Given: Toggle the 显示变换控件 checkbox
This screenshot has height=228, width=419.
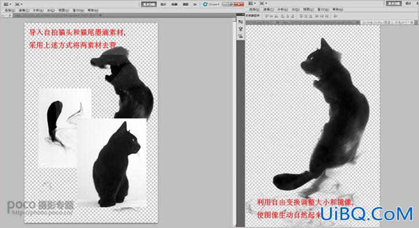Looking at the screenshot, I should (x=253, y=16).
